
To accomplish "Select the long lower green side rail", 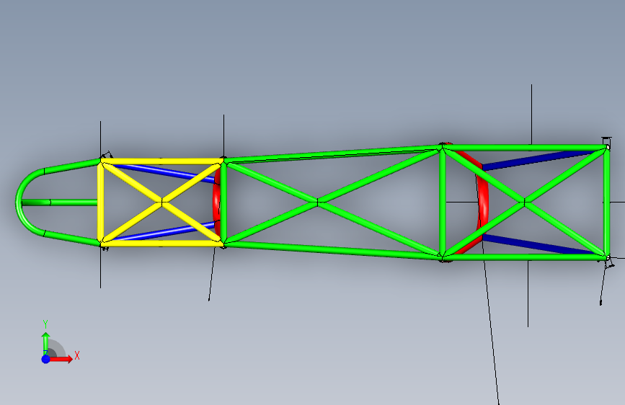I will pyautogui.click(x=333, y=250).
